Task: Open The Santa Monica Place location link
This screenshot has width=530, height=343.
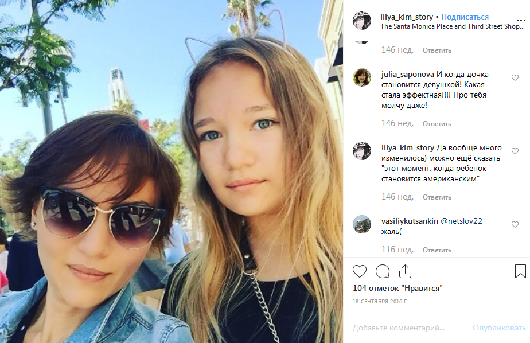Action: click(x=452, y=26)
